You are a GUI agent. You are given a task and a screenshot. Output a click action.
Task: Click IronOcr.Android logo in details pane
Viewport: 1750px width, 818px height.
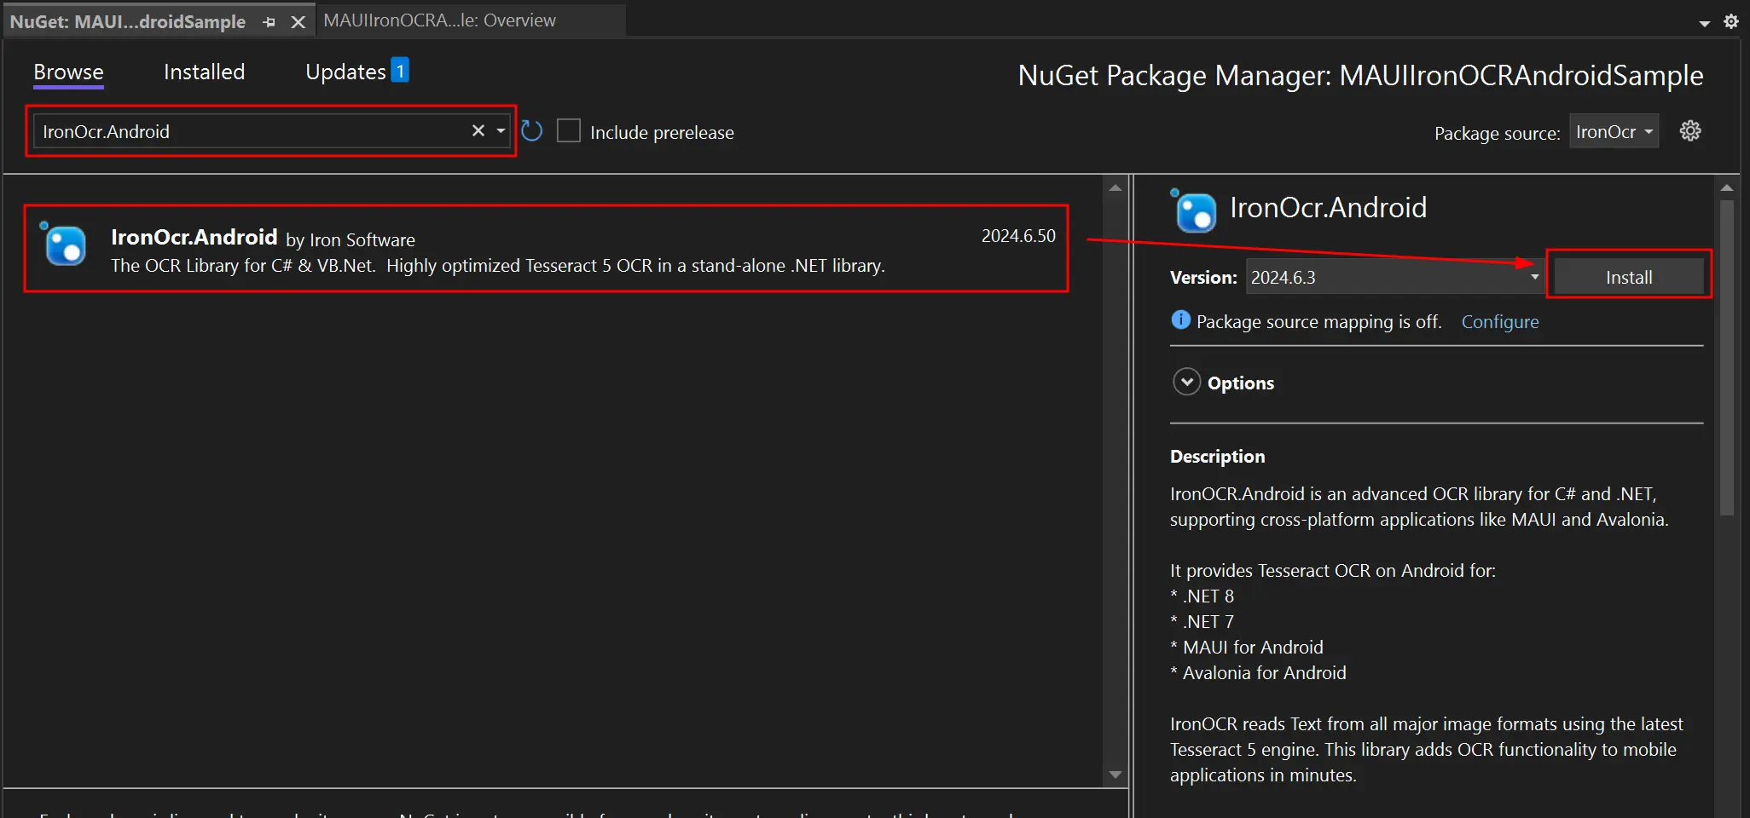(1194, 211)
